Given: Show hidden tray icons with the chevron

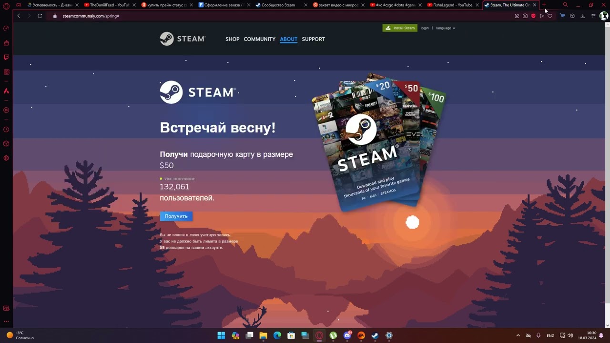Looking at the screenshot, I should [x=518, y=335].
